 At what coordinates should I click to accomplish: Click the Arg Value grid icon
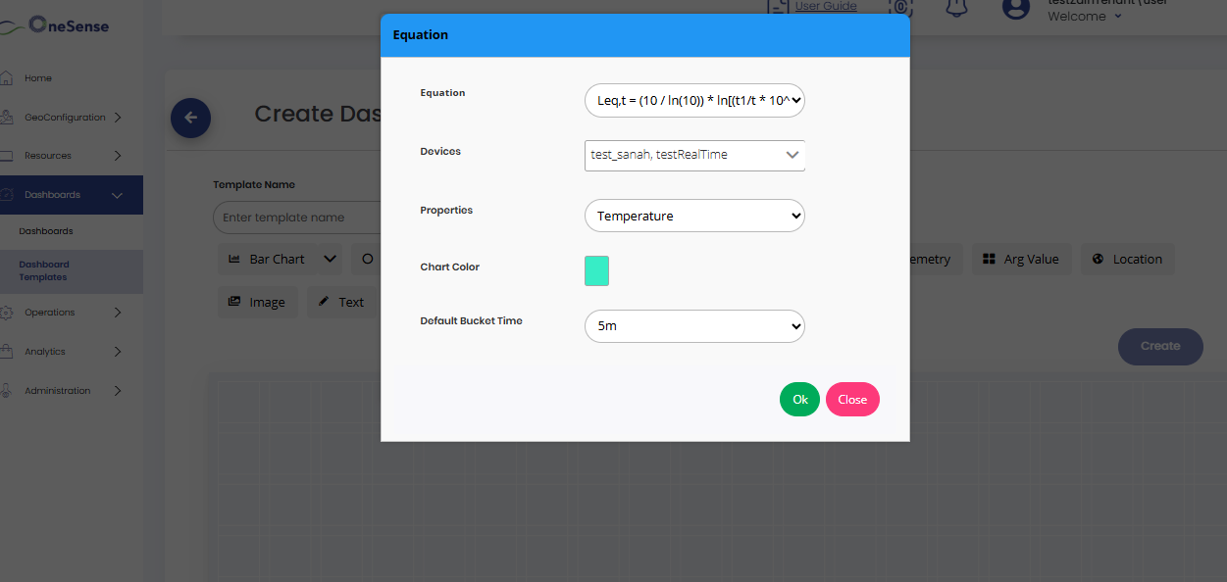[x=990, y=259]
